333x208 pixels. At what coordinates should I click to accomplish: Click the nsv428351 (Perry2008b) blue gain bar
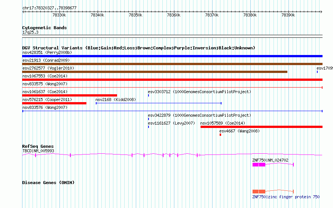(x=172, y=56)
